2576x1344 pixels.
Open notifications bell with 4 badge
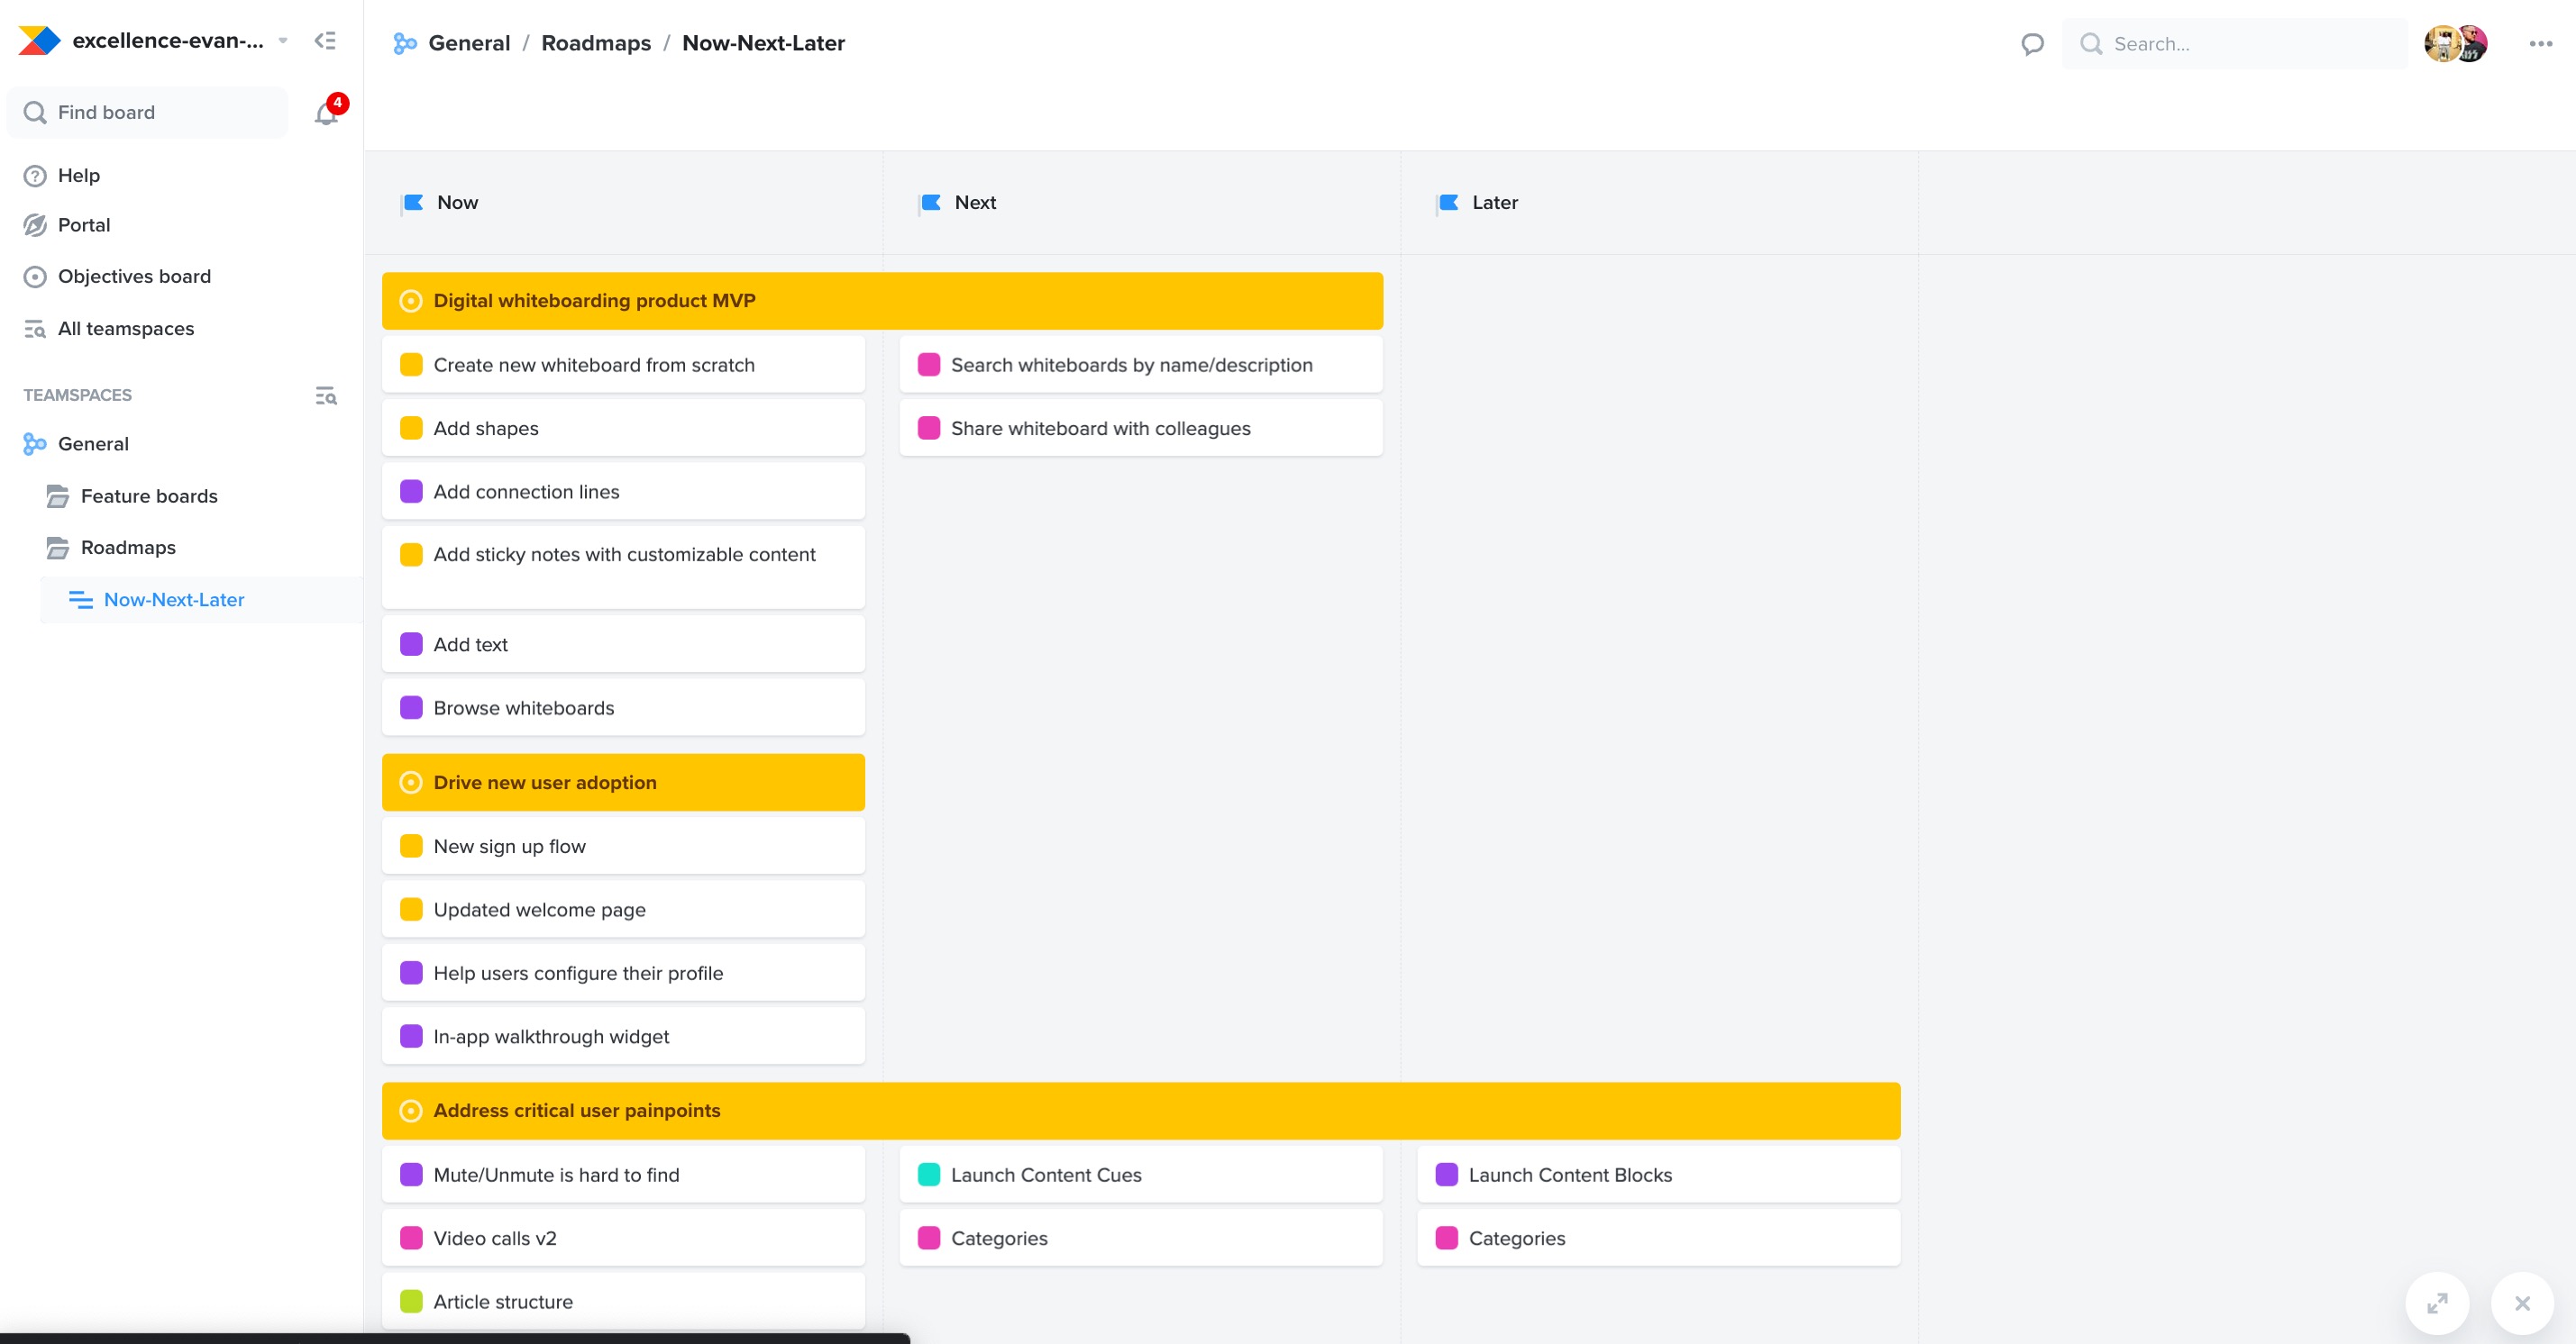(327, 113)
